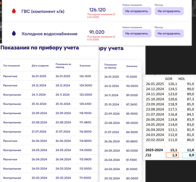The image size is (196, 182).
Task: Select the value 123.0000 in the table
Action: 86,95
